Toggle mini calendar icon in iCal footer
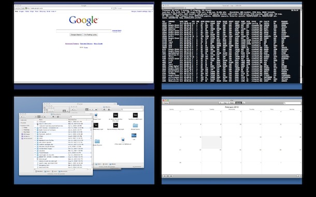The height and width of the screenshot is (197, 316). (x=168, y=176)
